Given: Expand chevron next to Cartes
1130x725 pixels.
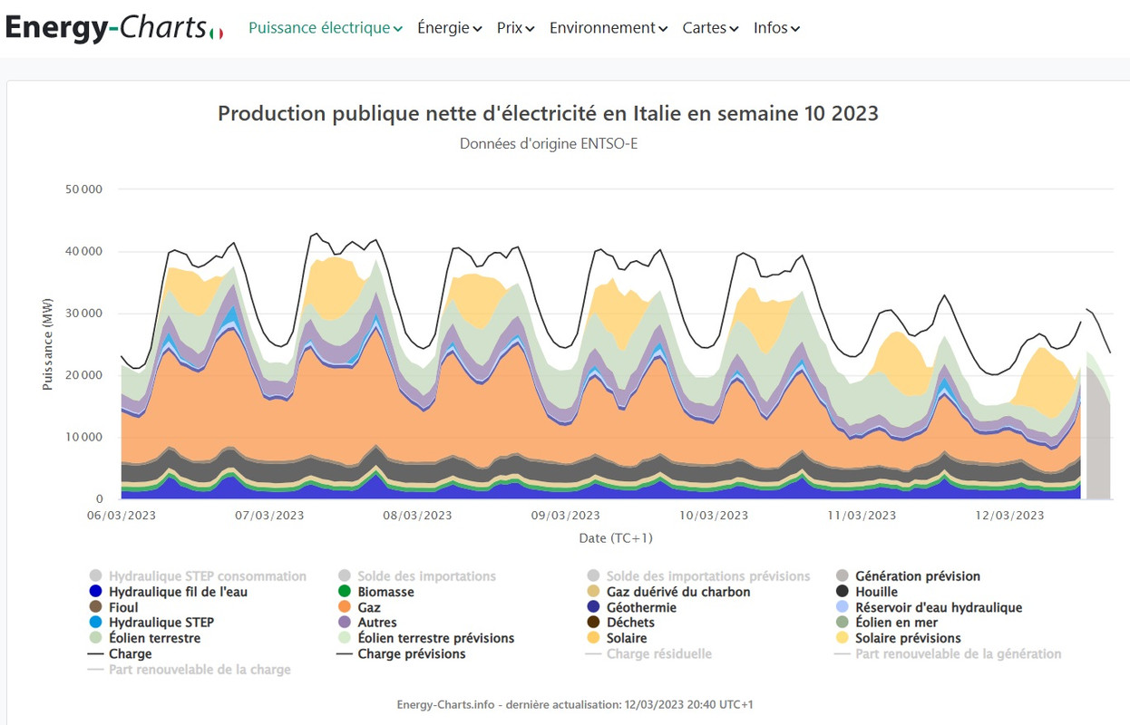Looking at the screenshot, I should (x=734, y=29).
